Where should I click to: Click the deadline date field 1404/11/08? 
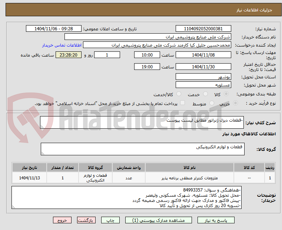[x=203, y=55]
